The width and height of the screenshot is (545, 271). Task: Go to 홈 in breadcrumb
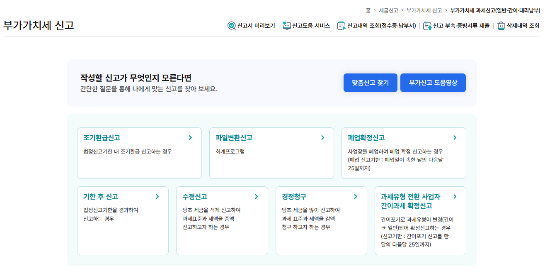click(368, 10)
